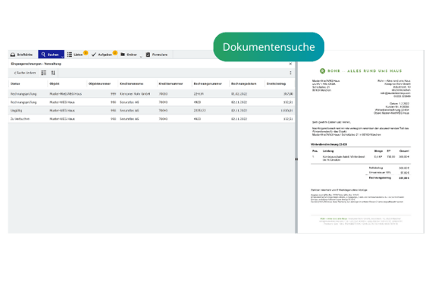Click the Bruttobetrag column header
432x292 pixels.
[276, 83]
